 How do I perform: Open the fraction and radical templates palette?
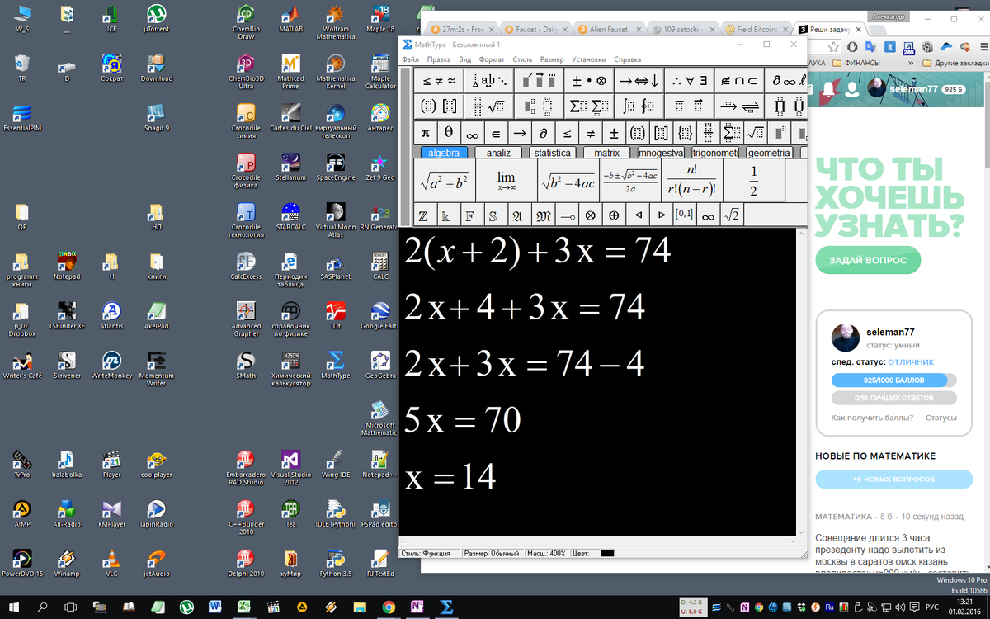[488, 106]
